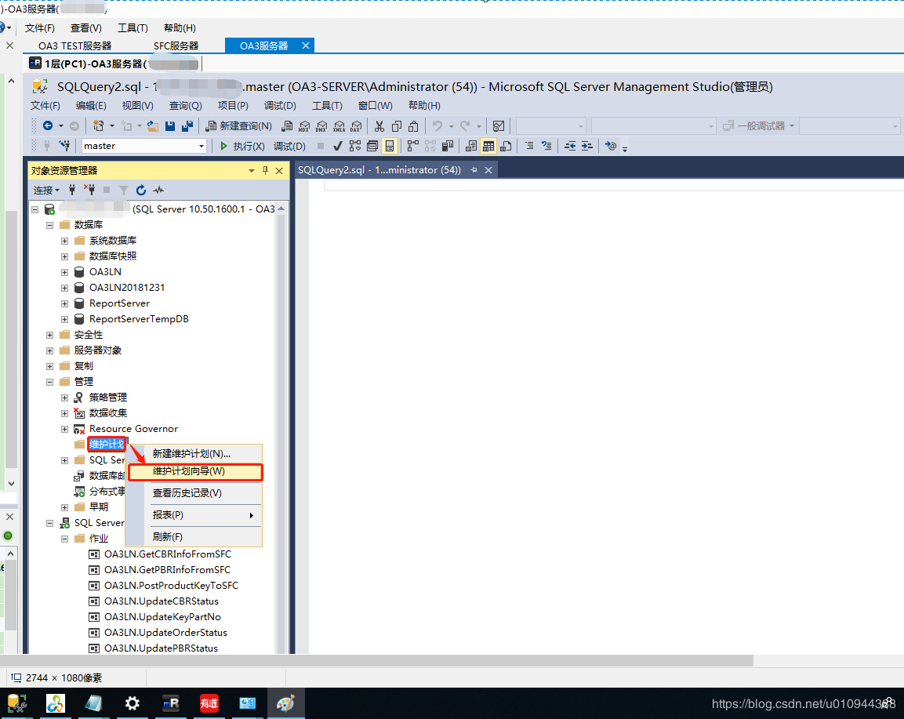
Task: Toggle Results to Grid icon
Action: point(488,146)
